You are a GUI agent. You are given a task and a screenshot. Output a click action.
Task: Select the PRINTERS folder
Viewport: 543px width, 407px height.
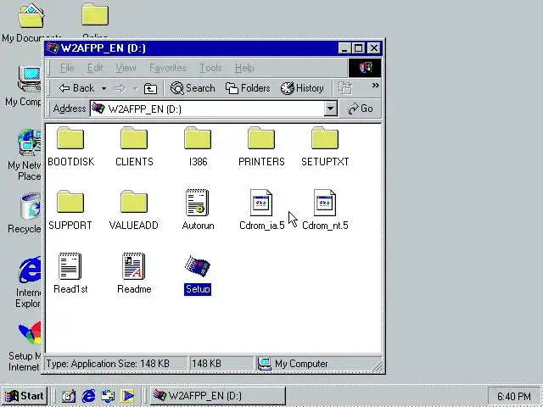[261, 147]
